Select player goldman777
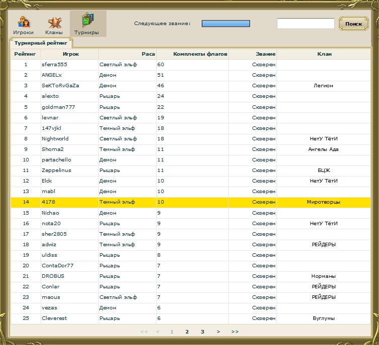This screenshot has width=379, height=345. click(58, 107)
